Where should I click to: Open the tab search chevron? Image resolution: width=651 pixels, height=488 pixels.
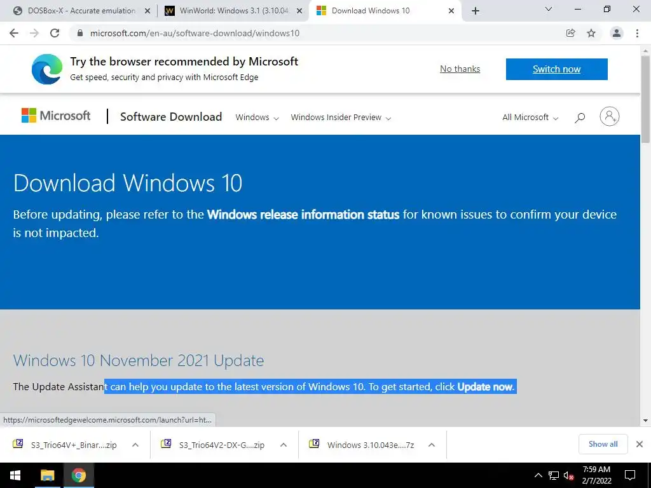tap(548, 9)
